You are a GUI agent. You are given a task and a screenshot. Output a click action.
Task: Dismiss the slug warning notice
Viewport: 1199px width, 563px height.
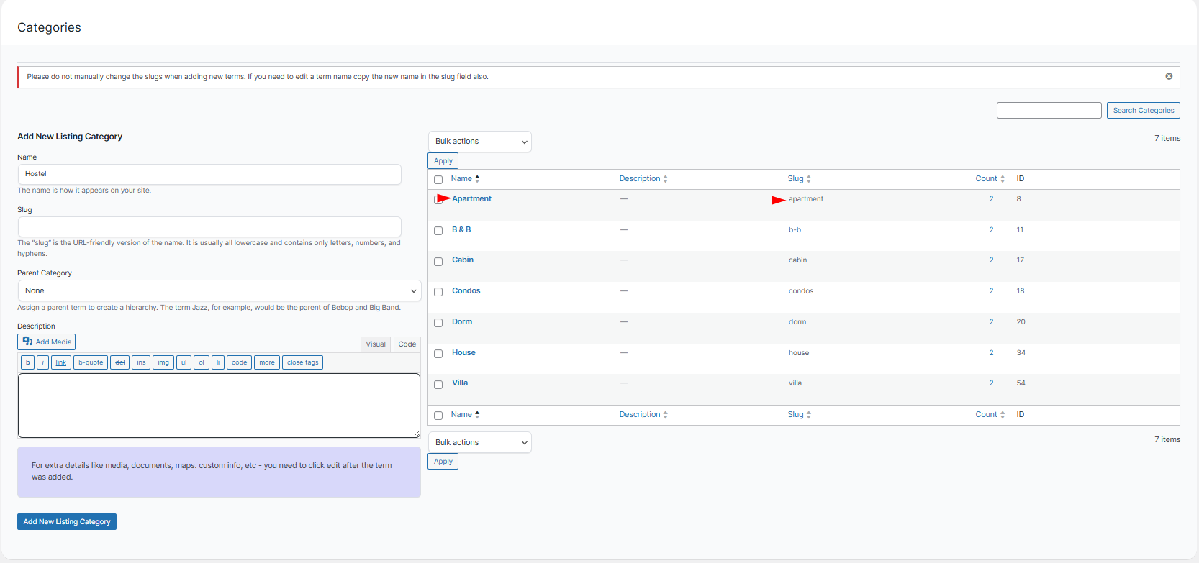1169,76
